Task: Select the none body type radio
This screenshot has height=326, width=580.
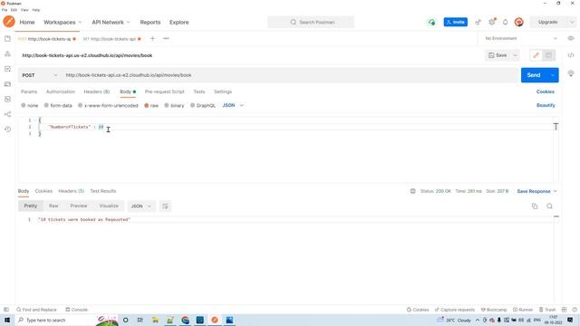Action: point(24,105)
